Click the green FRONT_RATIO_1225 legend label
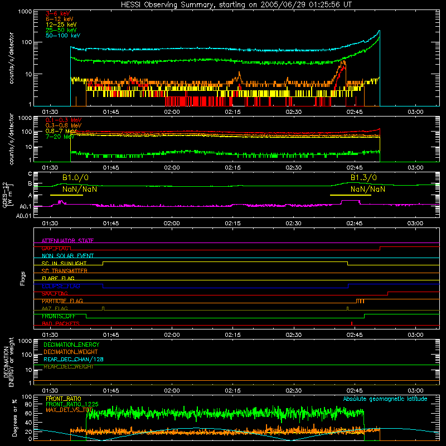This screenshot has height=446, width=446. point(72,404)
